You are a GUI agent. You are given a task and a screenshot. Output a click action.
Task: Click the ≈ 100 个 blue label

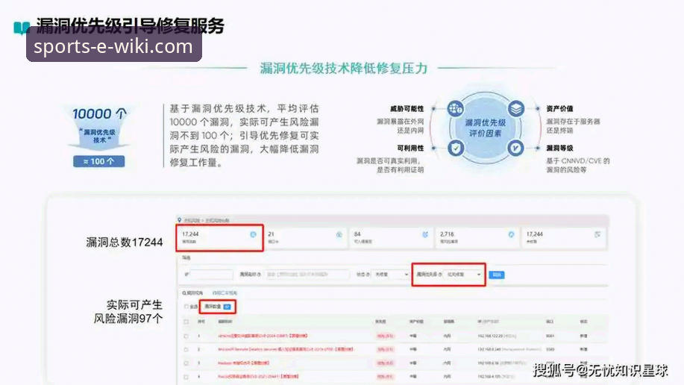99,161
